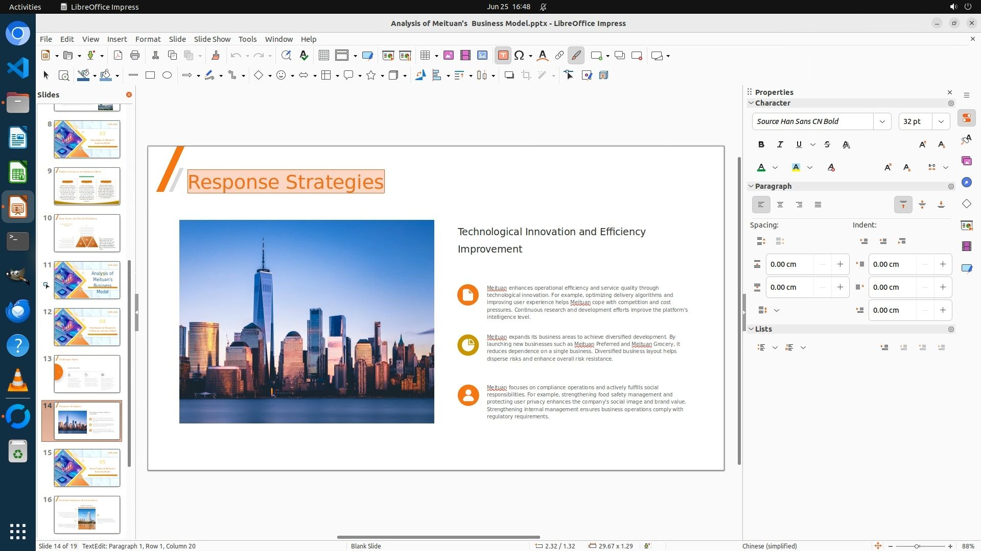Open Thunderbird from the dock
The height and width of the screenshot is (551, 981).
(18, 311)
